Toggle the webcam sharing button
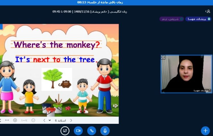213x136 pixels. (x=78, y=131)
